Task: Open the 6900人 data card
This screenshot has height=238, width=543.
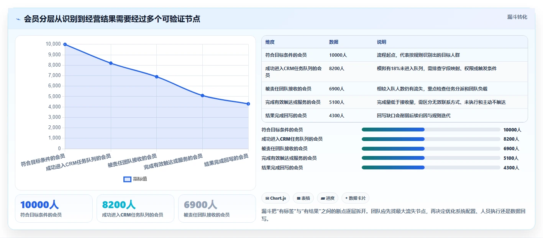Action: point(217,208)
